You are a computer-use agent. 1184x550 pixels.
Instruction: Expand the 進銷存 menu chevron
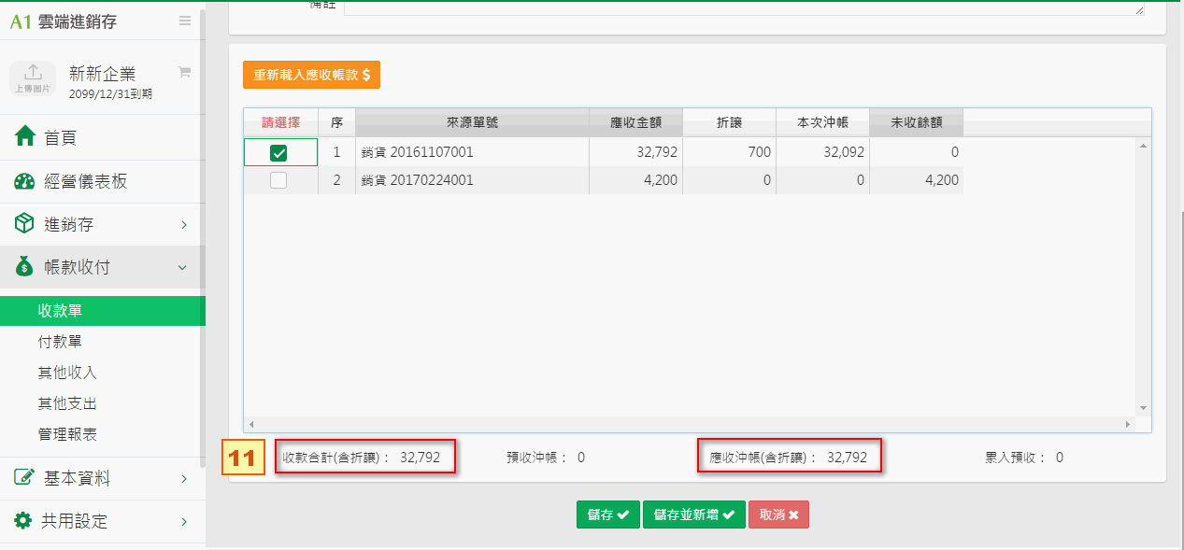click(184, 225)
